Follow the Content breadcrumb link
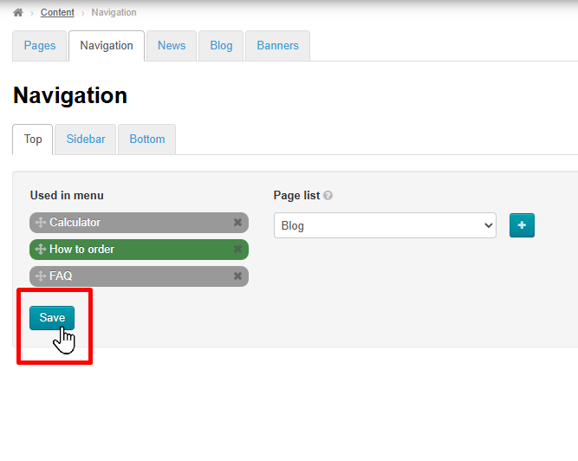 [57, 13]
